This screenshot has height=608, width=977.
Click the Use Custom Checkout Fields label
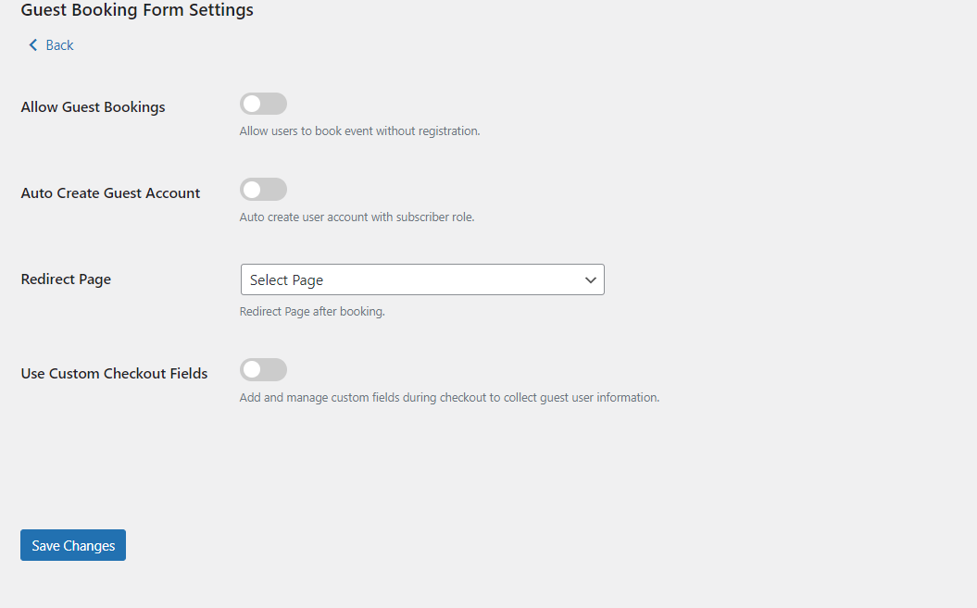pos(114,374)
